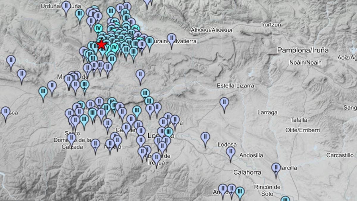
Task: Click the Calahorra town label
Action: [247, 172]
